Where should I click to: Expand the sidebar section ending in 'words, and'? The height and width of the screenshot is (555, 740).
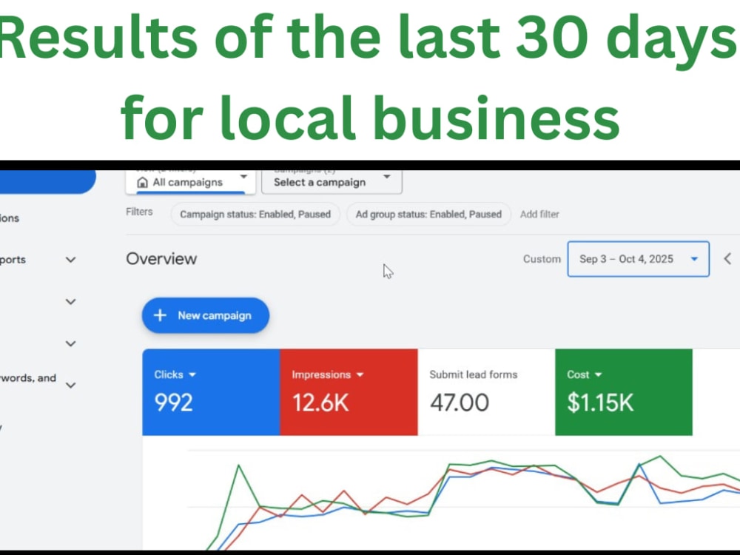pos(71,385)
